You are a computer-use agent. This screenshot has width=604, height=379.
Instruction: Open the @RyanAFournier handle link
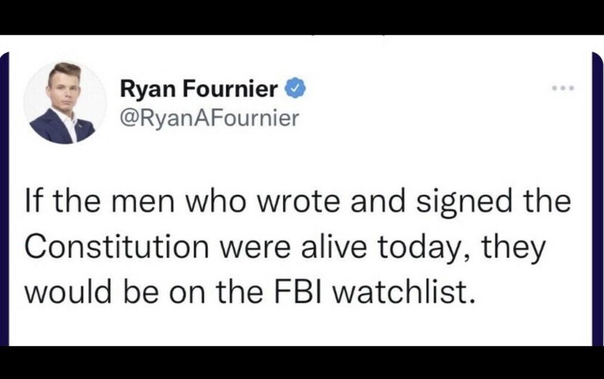[209, 118]
